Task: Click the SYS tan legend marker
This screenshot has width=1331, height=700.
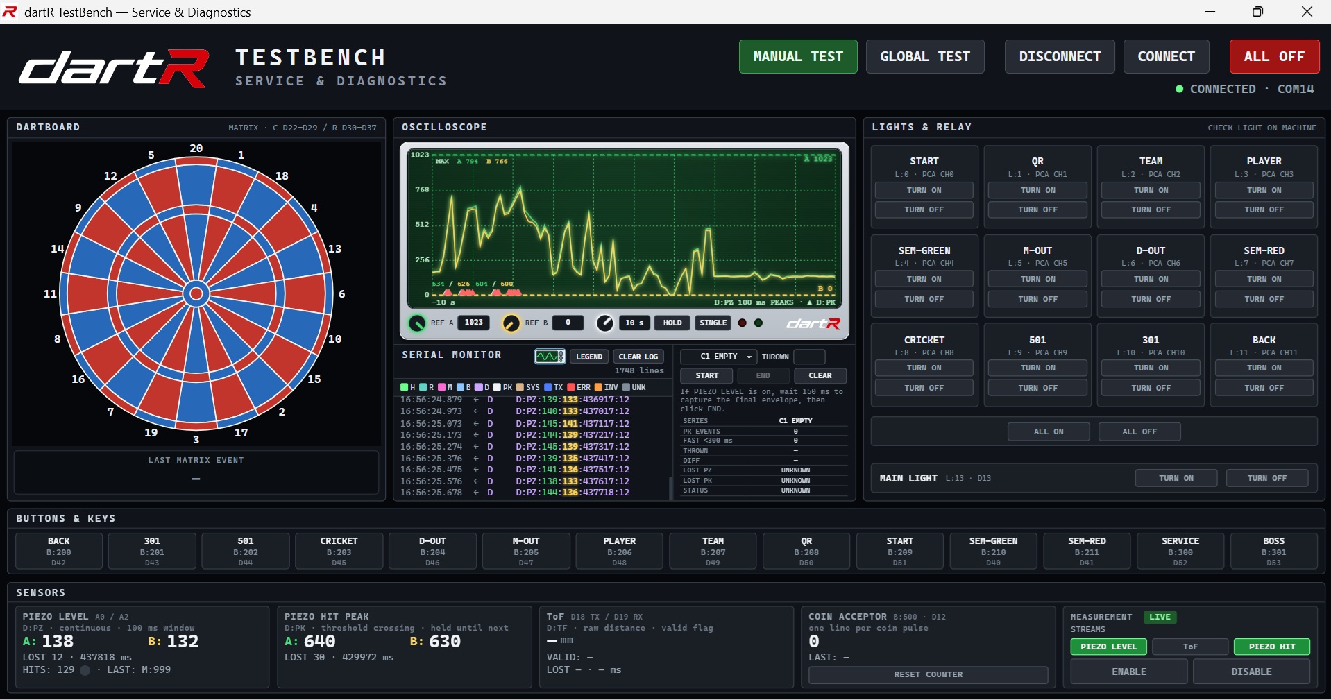Action: (520, 387)
